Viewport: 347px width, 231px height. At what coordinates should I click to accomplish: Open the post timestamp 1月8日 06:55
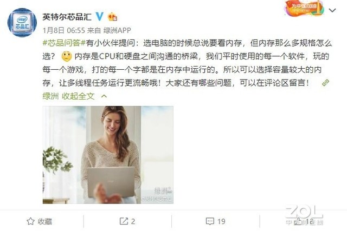pos(64,30)
